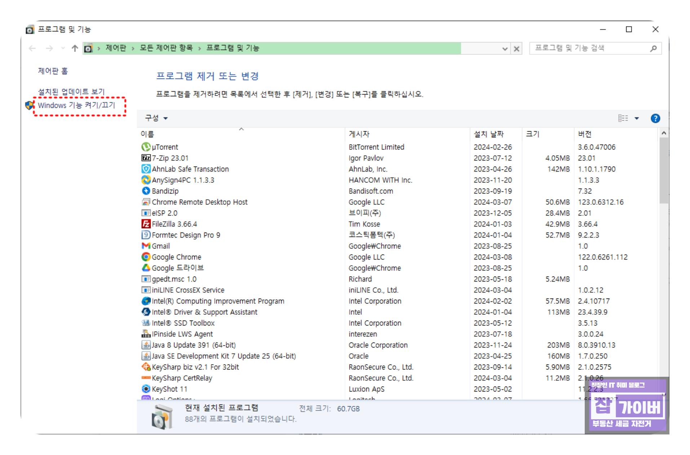Select the 123.0.6312.16 version cell
Viewport: 690px width, 455px height.
pos(601,202)
